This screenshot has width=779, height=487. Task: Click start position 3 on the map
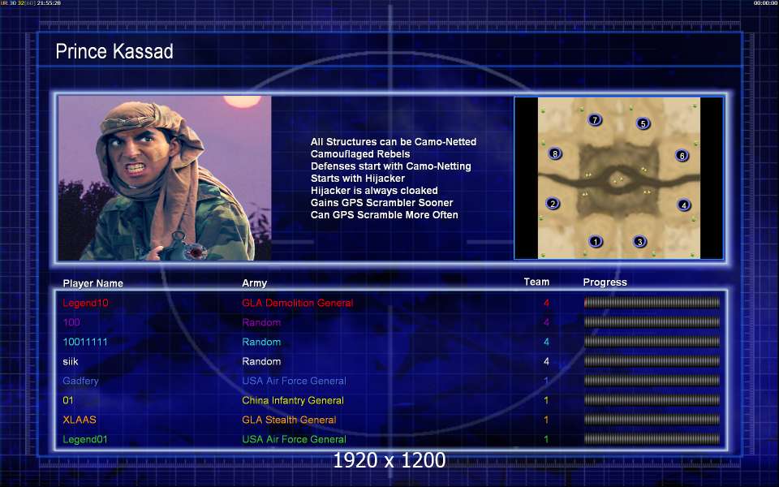point(640,242)
